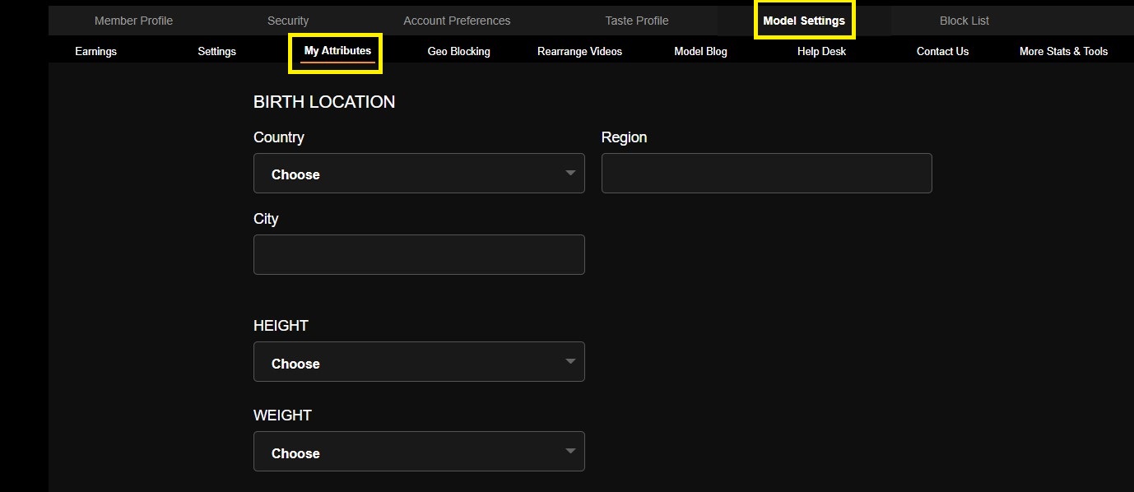Click the Settings submenu item
Screen dimensions: 1134x492
click(x=216, y=51)
